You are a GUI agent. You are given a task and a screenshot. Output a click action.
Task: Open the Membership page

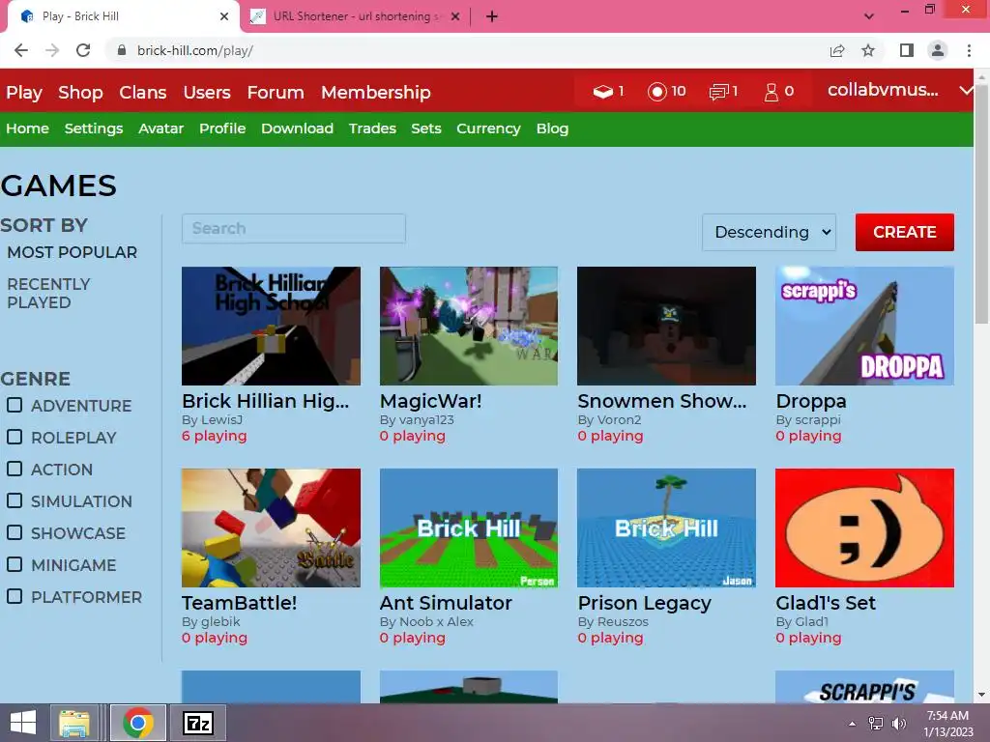click(x=376, y=93)
